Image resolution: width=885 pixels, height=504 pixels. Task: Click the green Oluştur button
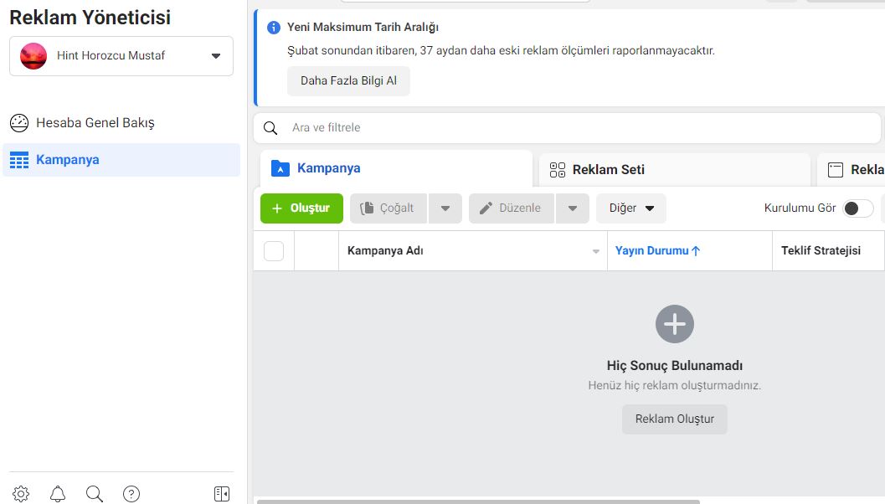[x=301, y=208]
